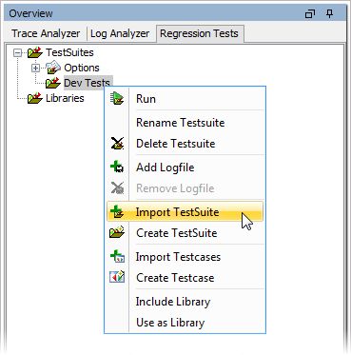Click the Create TestSuite folder icon
351x355 pixels.
(x=117, y=232)
